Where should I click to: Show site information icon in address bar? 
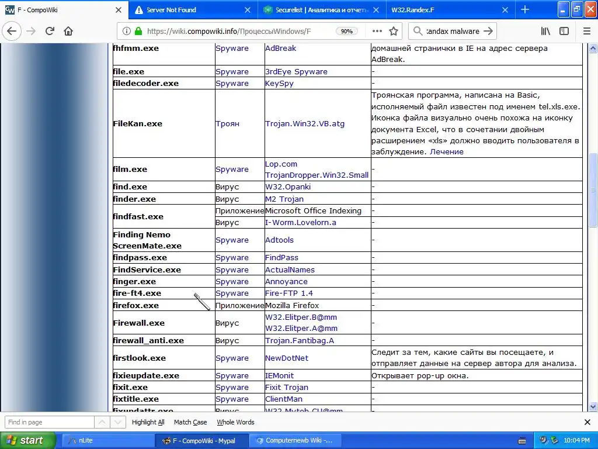tap(126, 32)
